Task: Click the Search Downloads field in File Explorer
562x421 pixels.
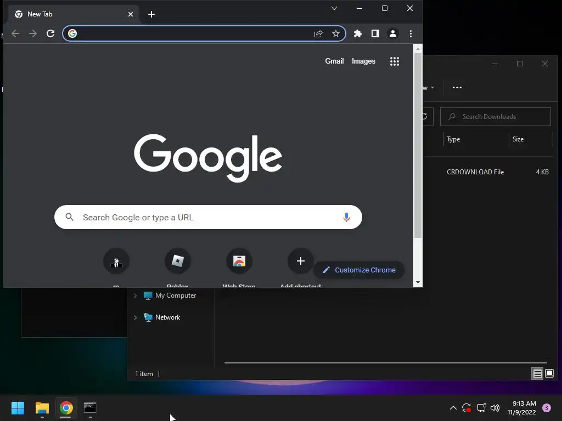Action: (x=496, y=117)
